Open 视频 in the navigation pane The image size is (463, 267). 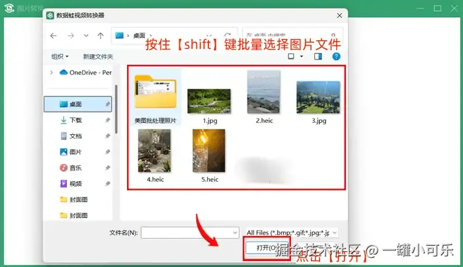point(75,184)
